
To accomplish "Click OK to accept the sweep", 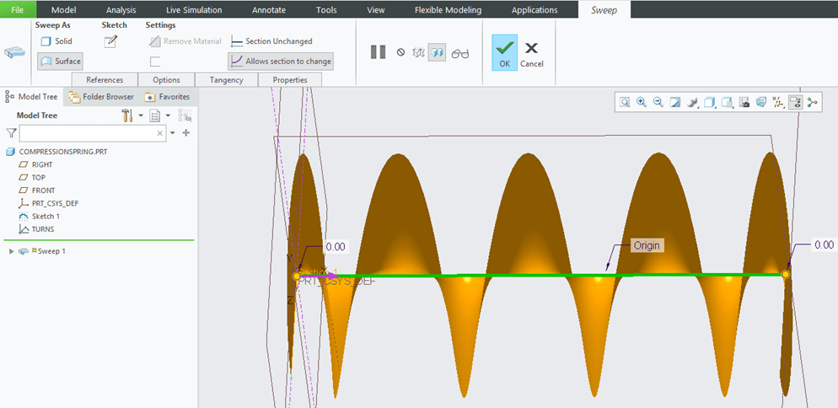I will pyautogui.click(x=504, y=53).
